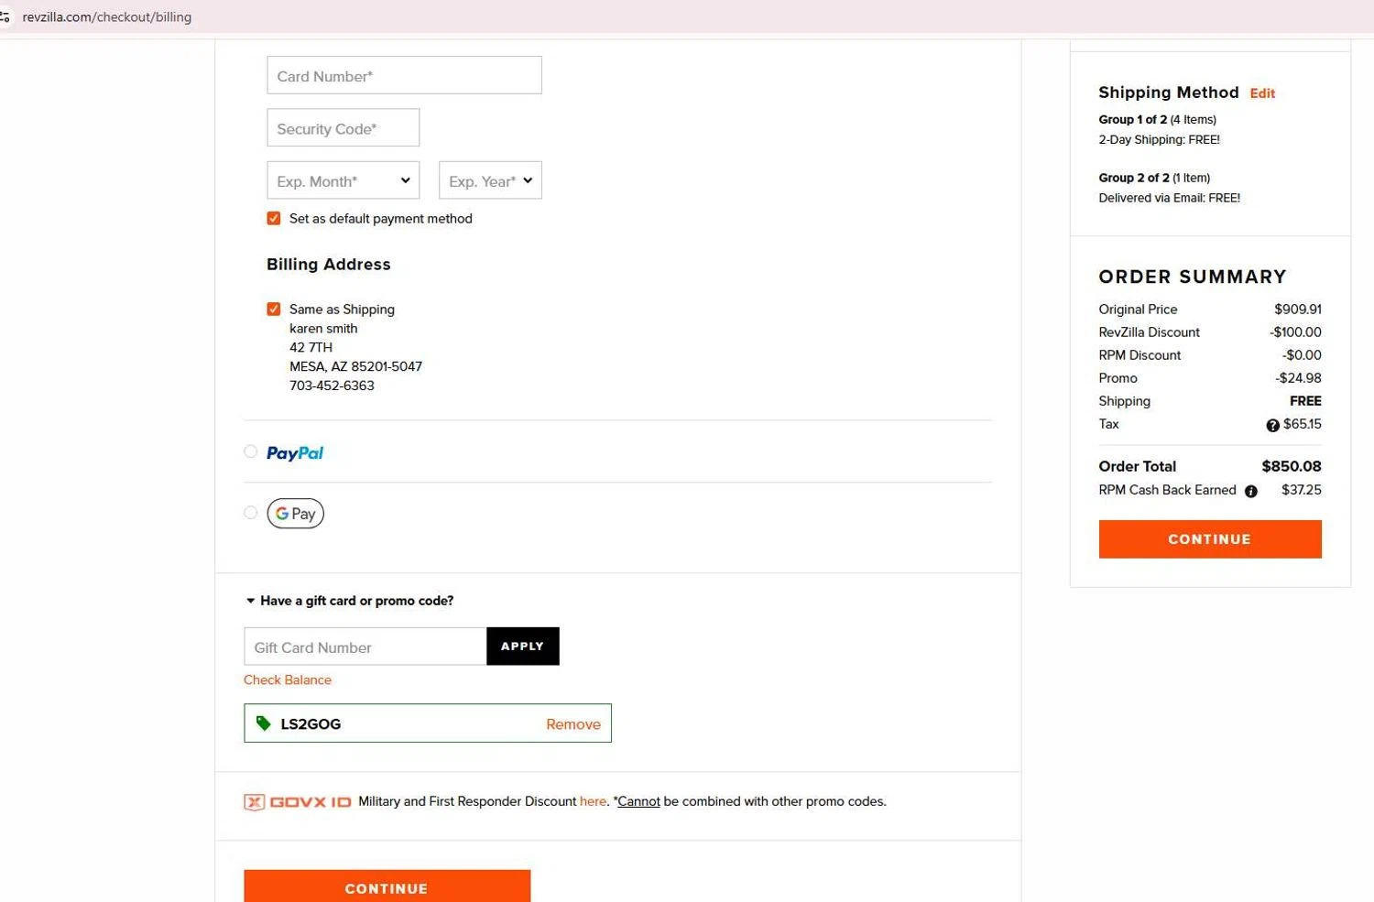Viewport: 1374px width, 902px height.
Task: Click the Google Pay logo button
Action: [295, 514]
